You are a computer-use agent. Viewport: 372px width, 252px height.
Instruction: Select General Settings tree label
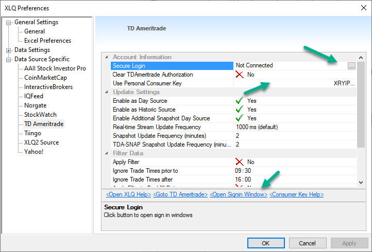click(x=36, y=22)
